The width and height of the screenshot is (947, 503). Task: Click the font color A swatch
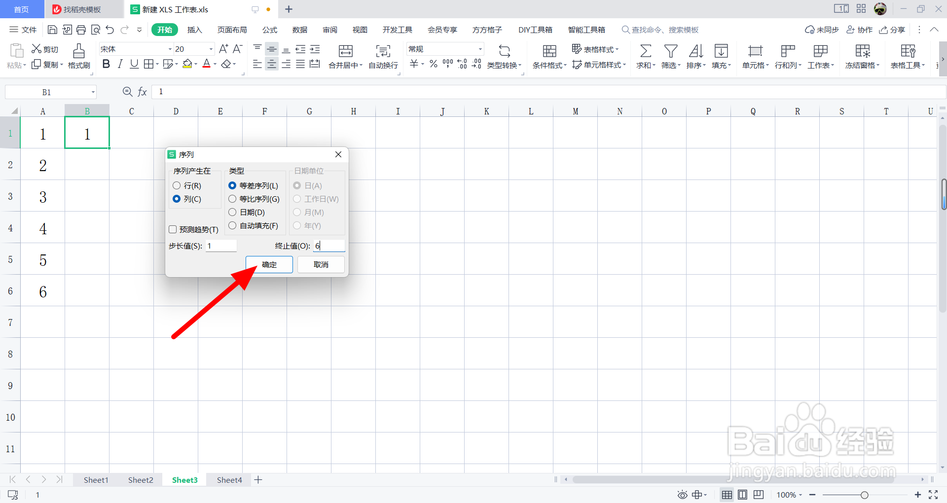(x=207, y=64)
